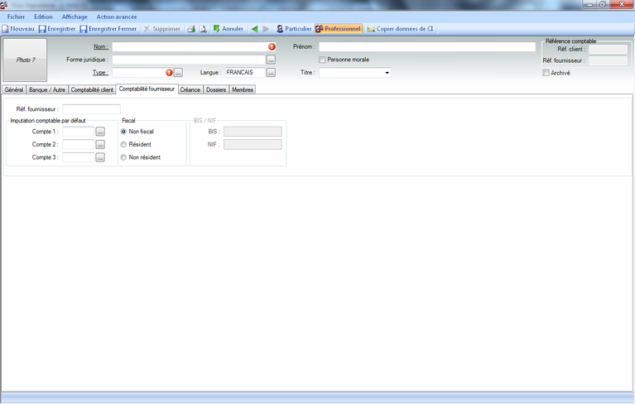Open the Action avancée menu

pyautogui.click(x=116, y=17)
